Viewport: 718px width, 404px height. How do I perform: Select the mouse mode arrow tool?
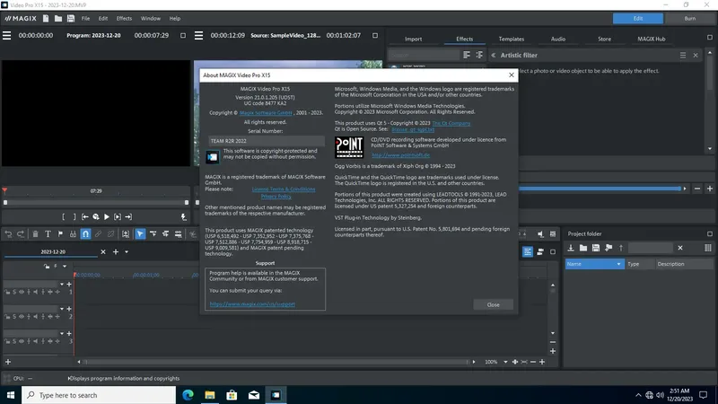[x=140, y=234]
